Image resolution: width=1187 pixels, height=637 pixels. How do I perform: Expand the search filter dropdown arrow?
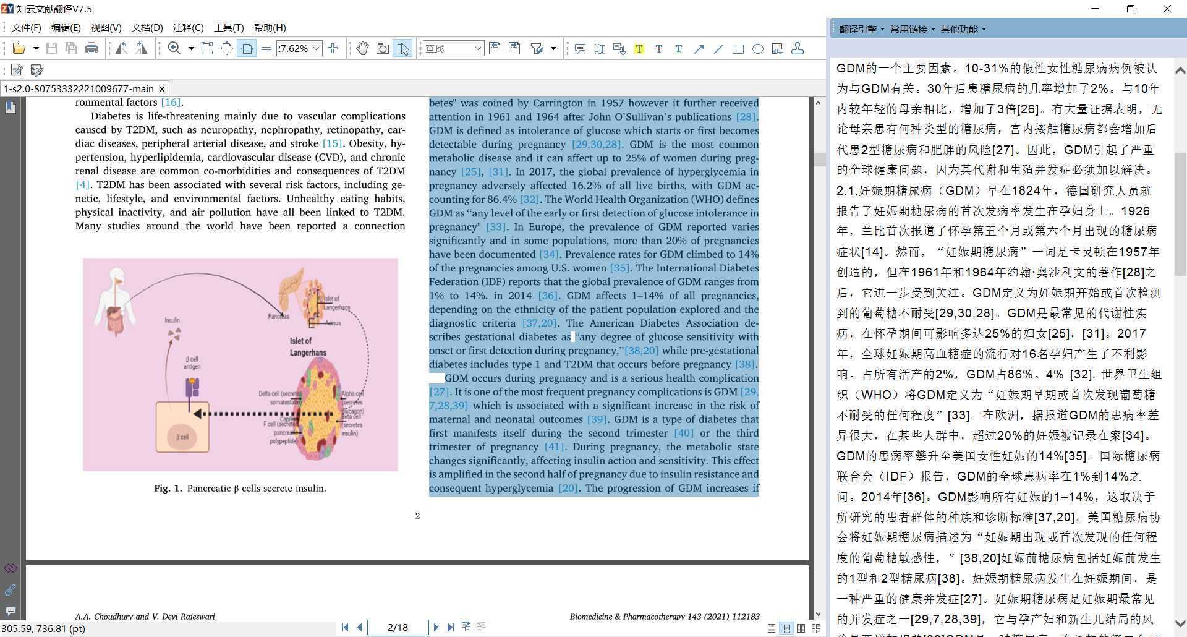(553, 49)
